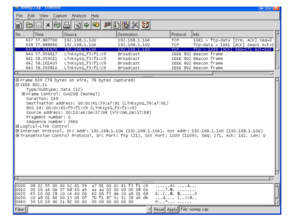This screenshot has height=221, width=294.
Task: Click the greyed-out save floppy icon
Action: [39, 25]
